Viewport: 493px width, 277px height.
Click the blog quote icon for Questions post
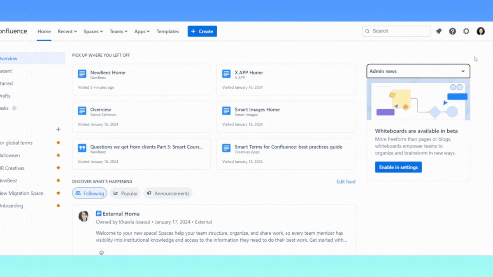[x=82, y=148]
